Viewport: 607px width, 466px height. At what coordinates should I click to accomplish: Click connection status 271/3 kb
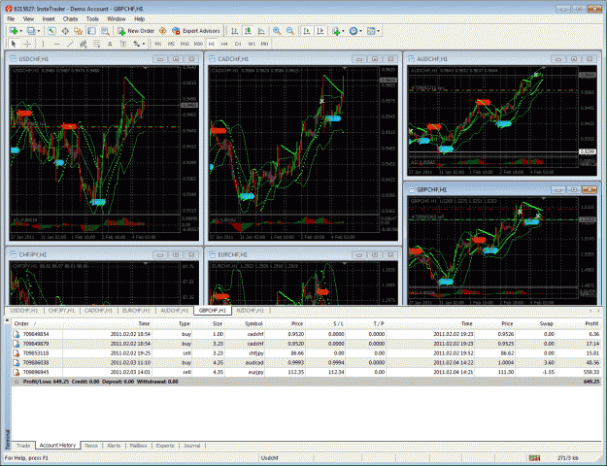pyautogui.click(x=569, y=458)
